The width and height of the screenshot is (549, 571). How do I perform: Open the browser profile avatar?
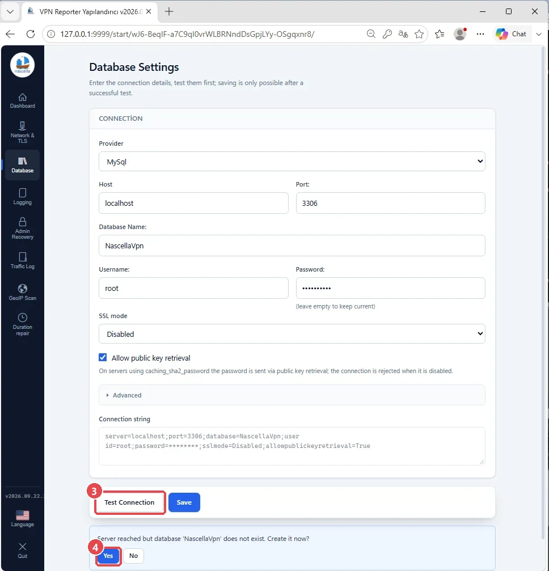tap(460, 34)
